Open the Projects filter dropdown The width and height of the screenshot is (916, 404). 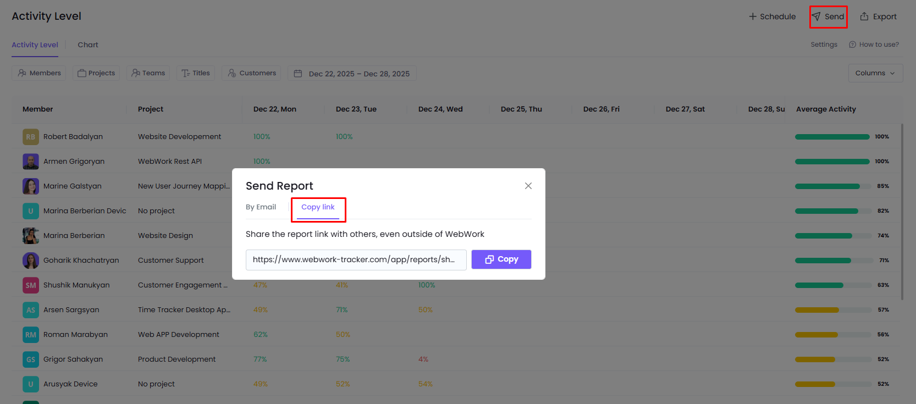click(96, 73)
